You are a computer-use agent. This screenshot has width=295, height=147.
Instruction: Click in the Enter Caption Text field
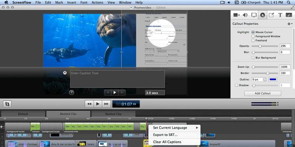click(x=118, y=79)
